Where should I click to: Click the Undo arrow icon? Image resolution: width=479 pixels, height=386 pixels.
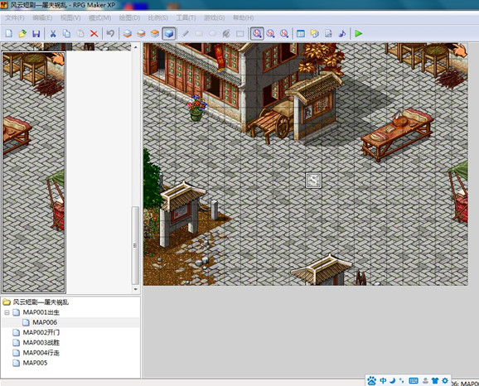(110, 33)
